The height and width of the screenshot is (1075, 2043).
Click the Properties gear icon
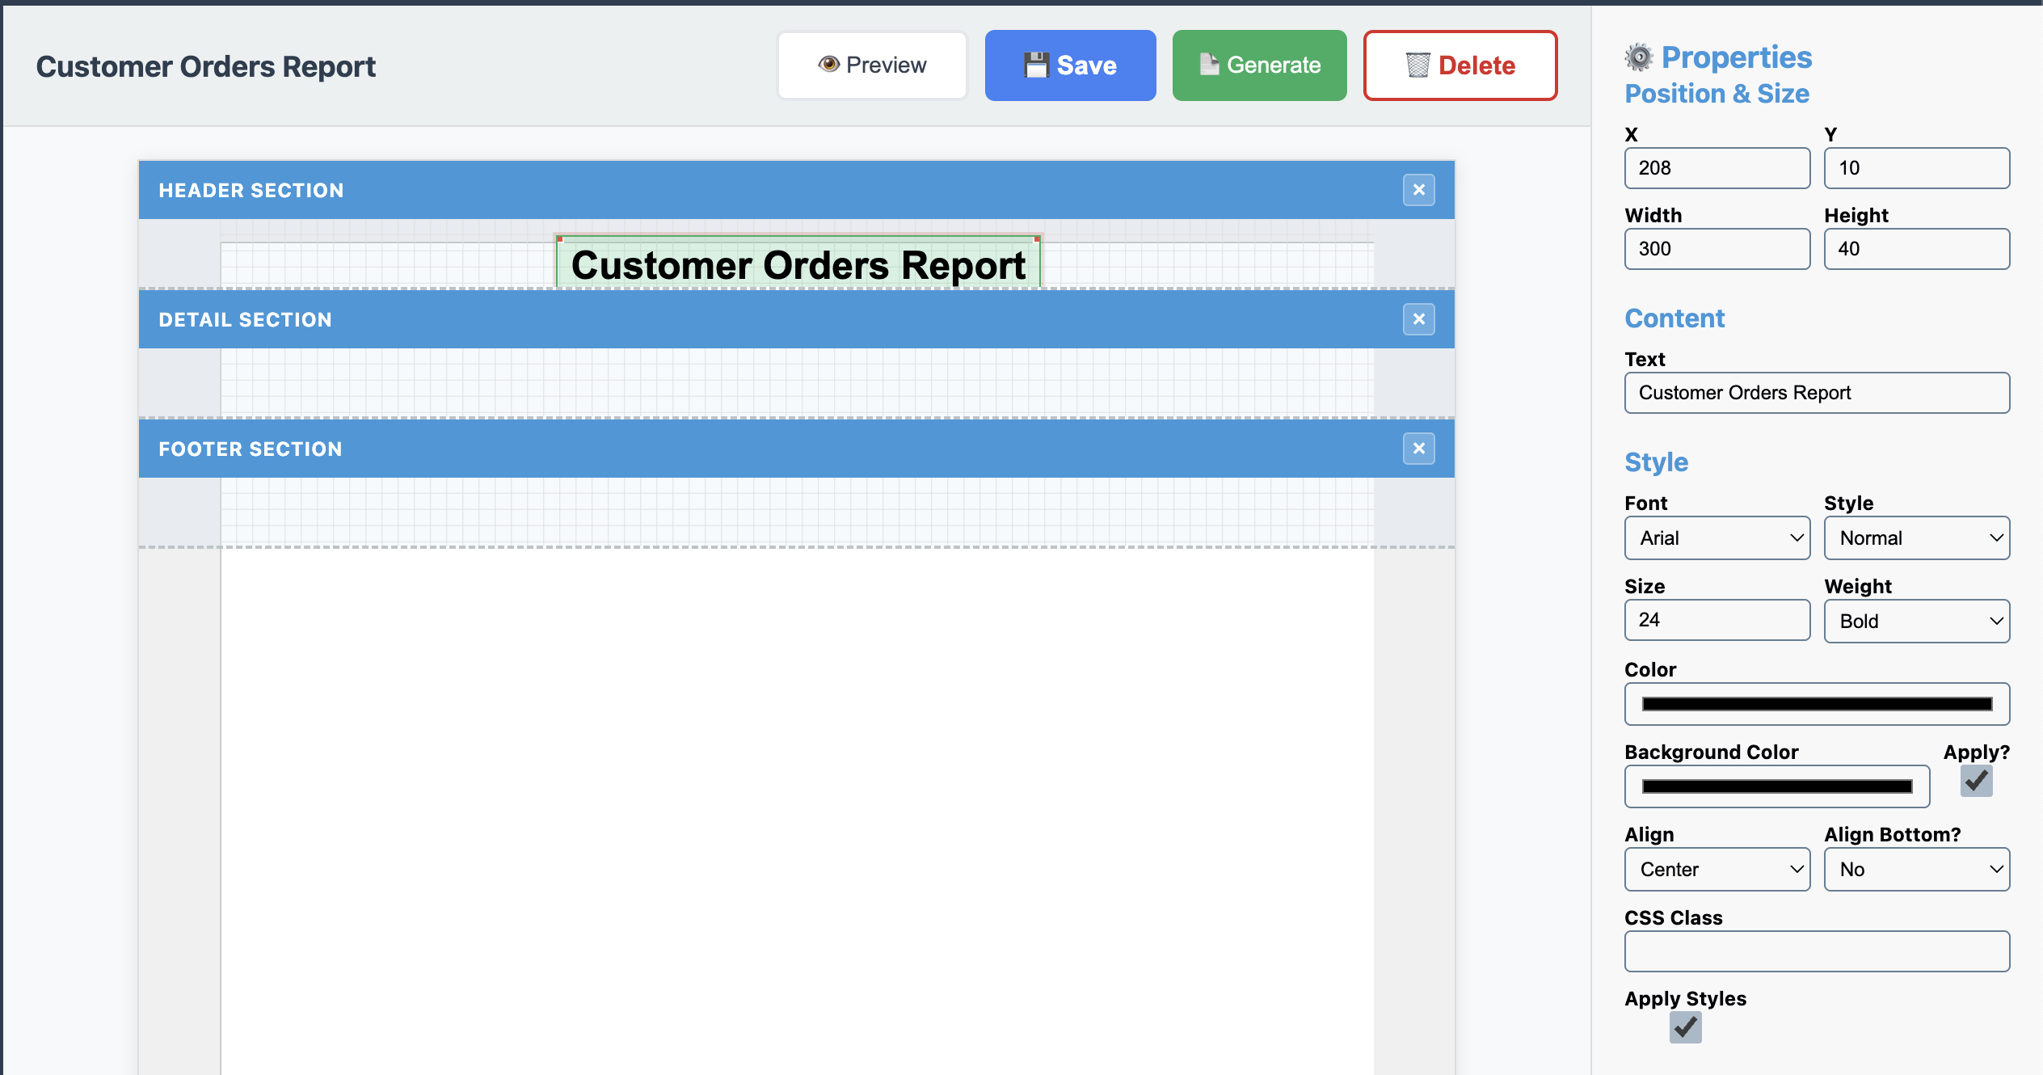click(1639, 57)
